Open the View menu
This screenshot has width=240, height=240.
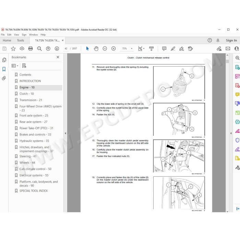(16, 35)
